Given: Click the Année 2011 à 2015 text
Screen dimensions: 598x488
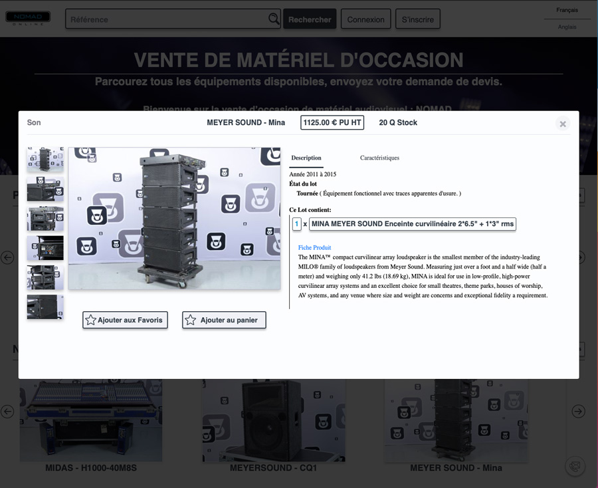Looking at the screenshot, I should [x=313, y=174].
